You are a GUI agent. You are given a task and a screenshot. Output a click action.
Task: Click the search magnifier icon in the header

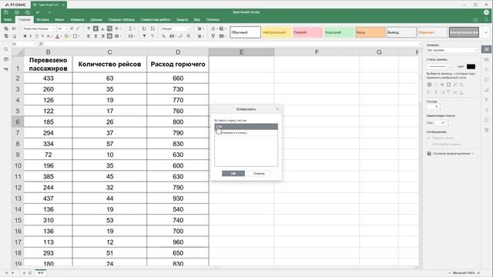(x=486, y=20)
